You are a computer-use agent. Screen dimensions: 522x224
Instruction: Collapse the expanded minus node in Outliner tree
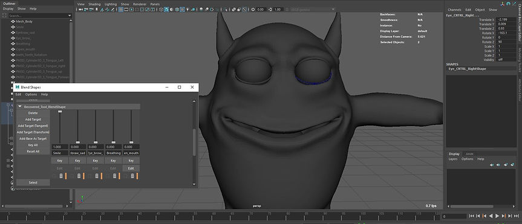[8, 104]
